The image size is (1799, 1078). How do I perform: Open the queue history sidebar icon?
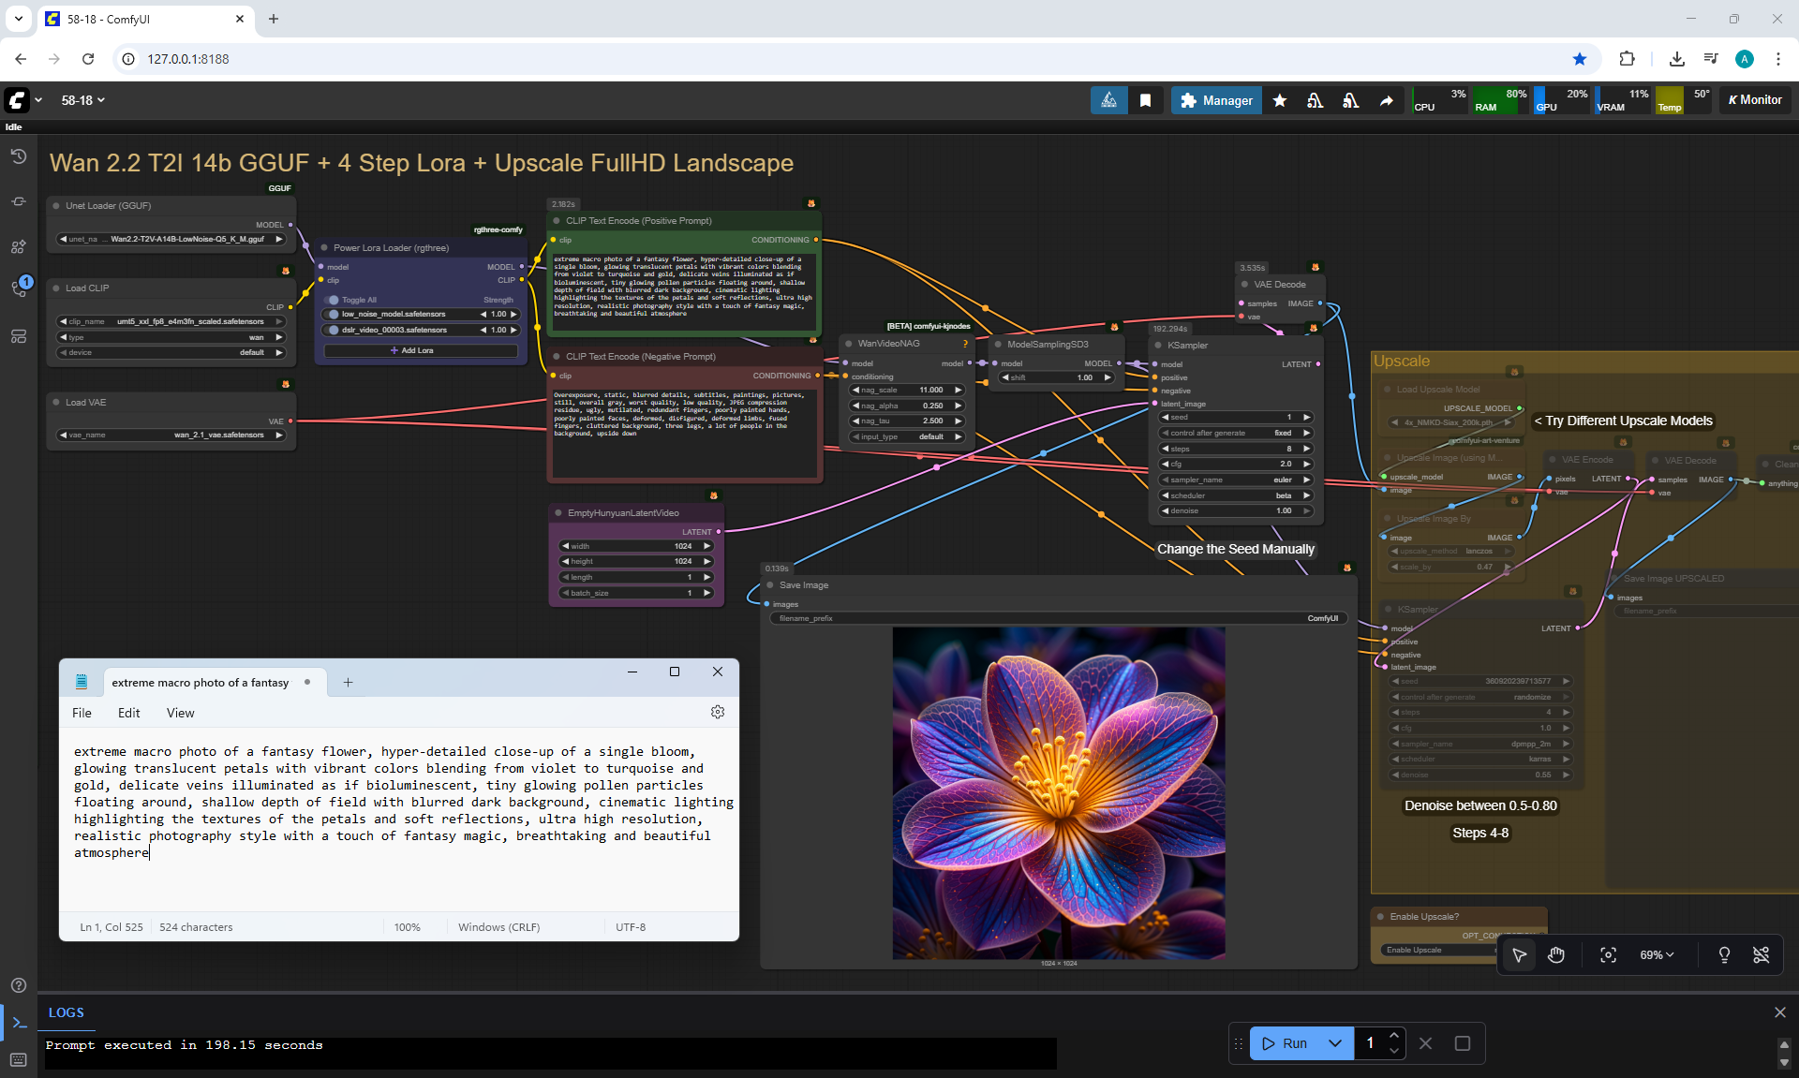tap(18, 156)
